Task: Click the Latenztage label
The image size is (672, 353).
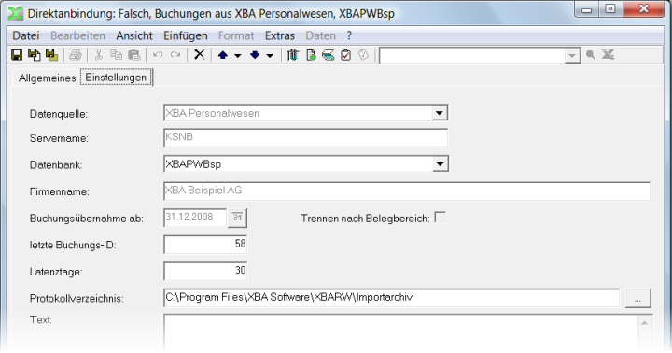Action: [x=56, y=272]
